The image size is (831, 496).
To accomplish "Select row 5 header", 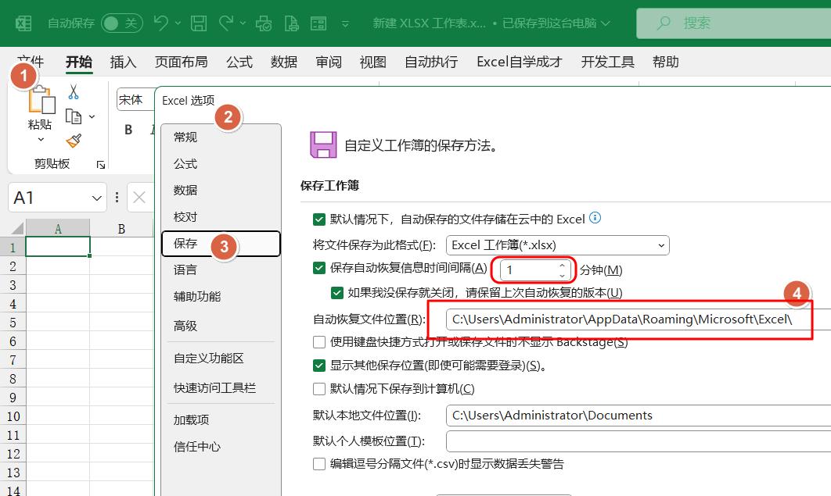I will pyautogui.click(x=13, y=323).
